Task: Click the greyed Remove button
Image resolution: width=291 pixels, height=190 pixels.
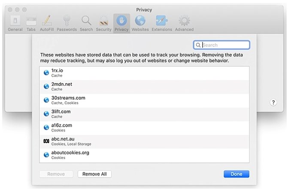Action: pyautogui.click(x=56, y=174)
